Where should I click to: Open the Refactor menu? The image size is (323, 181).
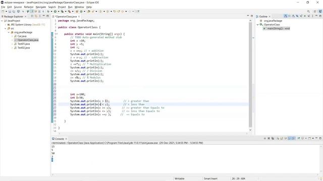coord(29,7)
